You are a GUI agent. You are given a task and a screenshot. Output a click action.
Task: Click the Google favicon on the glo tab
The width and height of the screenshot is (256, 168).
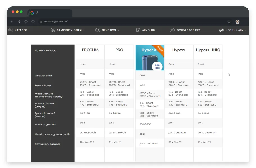click(x=32, y=13)
